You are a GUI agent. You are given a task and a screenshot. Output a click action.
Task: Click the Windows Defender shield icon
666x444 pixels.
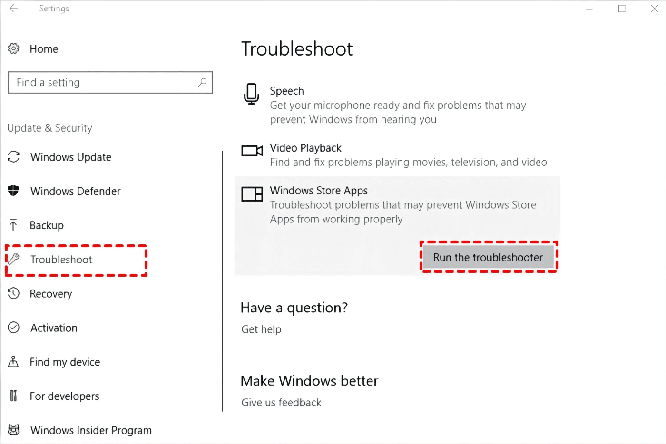pos(13,191)
